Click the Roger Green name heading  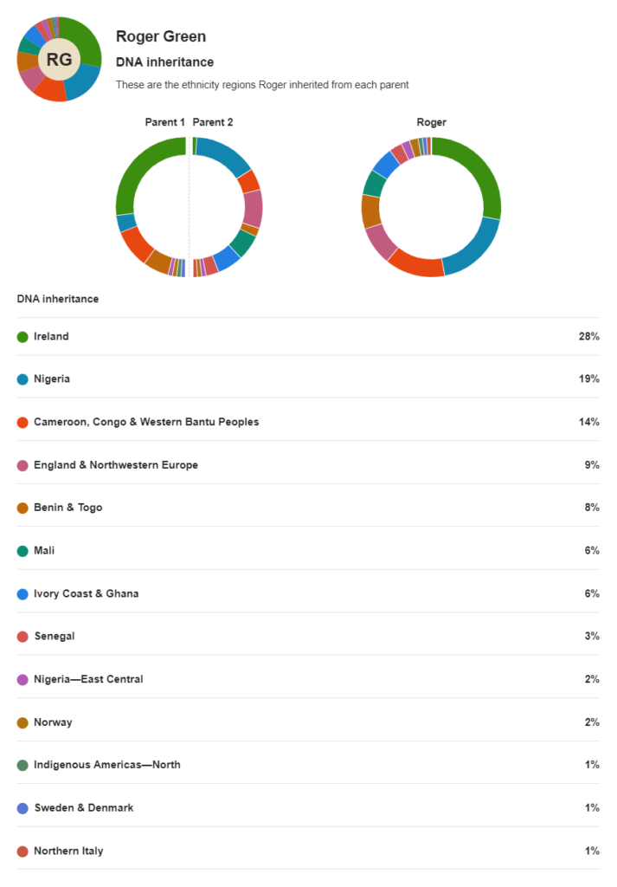(161, 36)
